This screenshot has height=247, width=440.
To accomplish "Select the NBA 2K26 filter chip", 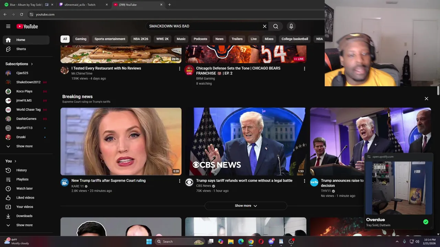I will [141, 39].
